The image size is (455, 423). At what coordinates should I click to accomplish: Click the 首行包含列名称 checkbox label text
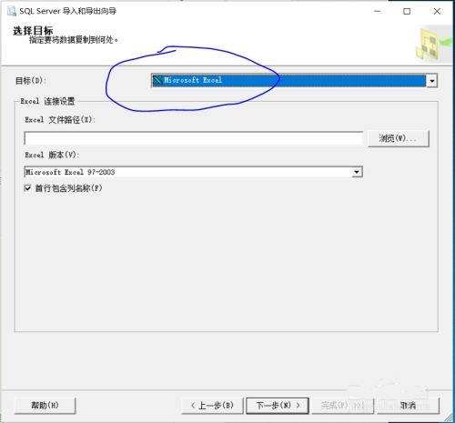68,188
